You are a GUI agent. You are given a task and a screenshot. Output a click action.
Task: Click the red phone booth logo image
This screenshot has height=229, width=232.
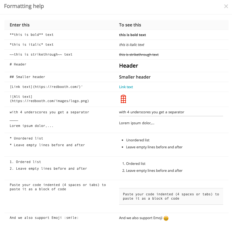[x=123, y=99]
